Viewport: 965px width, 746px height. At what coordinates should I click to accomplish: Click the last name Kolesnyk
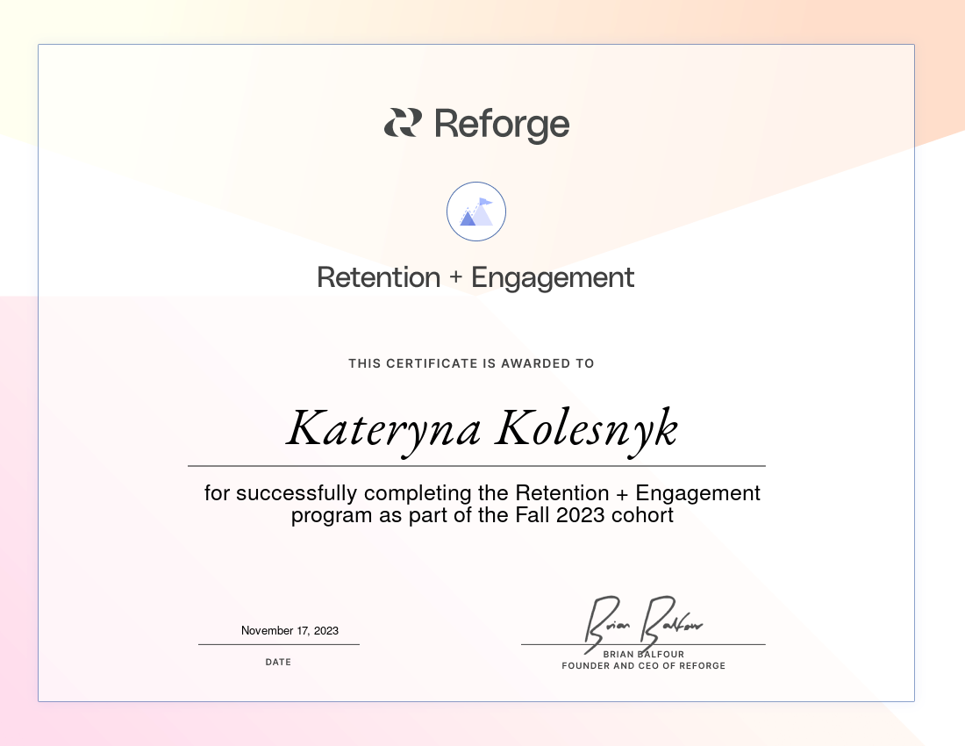pos(586,429)
